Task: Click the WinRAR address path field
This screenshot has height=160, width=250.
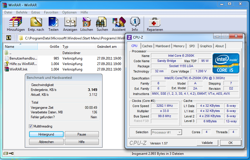Action: tap(72, 38)
